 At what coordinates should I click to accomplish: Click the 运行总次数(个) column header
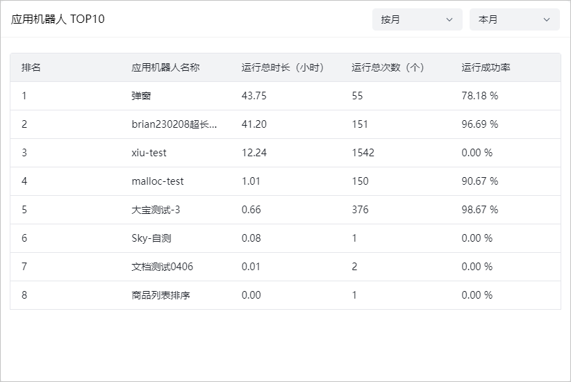point(388,67)
